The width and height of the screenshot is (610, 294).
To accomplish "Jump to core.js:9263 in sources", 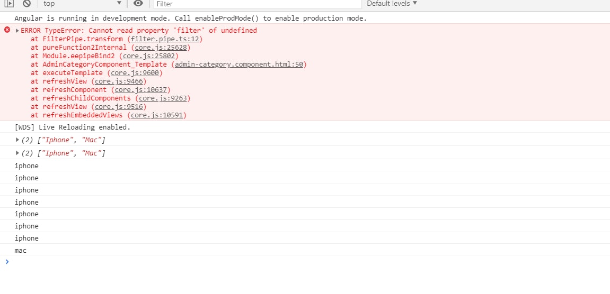I will click(162, 98).
